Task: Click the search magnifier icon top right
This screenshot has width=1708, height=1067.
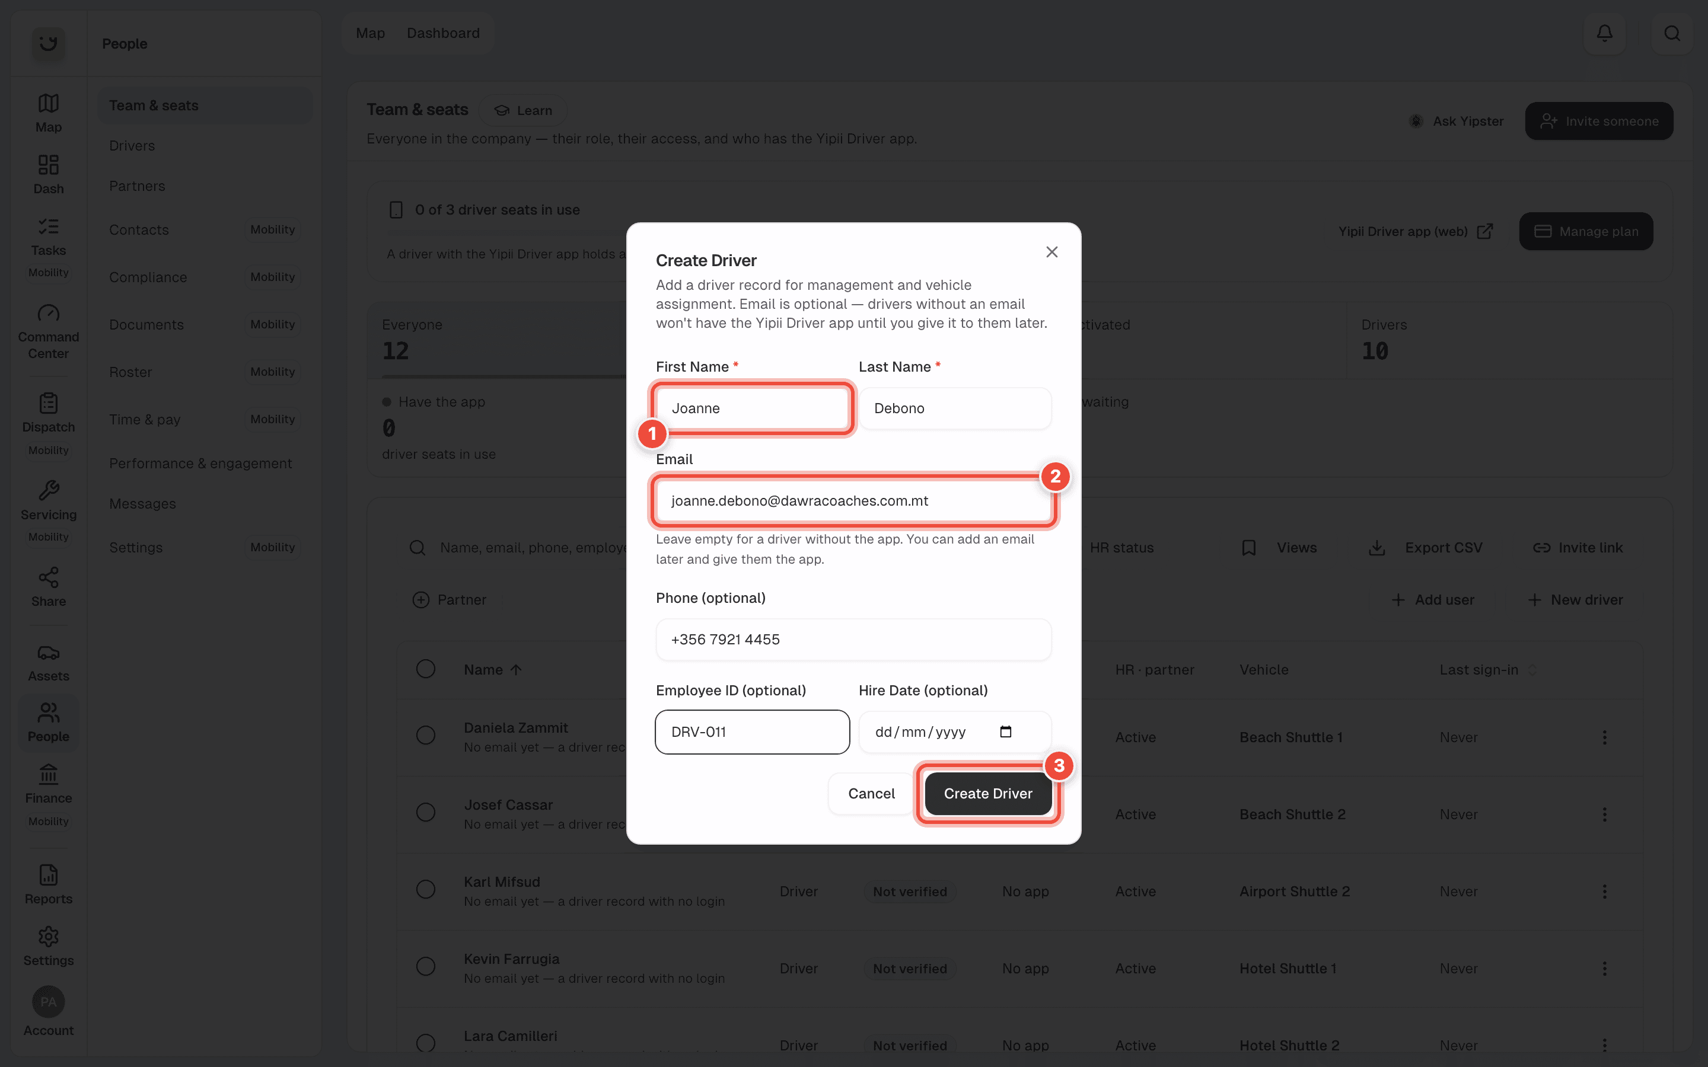Action: [1671, 33]
